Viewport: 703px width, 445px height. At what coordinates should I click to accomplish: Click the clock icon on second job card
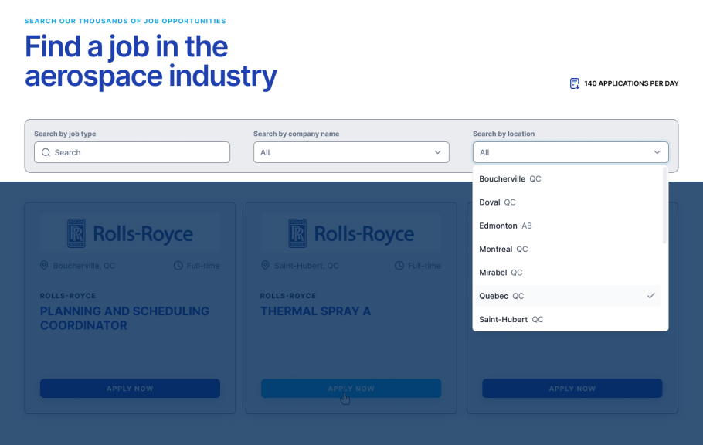[x=399, y=266]
